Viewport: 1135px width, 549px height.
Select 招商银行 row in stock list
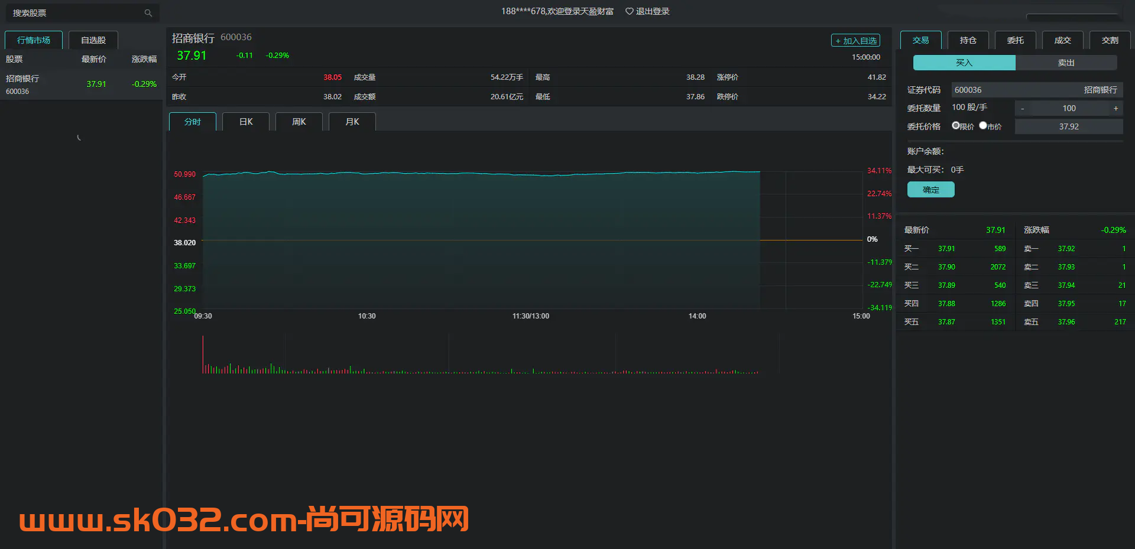(82, 85)
